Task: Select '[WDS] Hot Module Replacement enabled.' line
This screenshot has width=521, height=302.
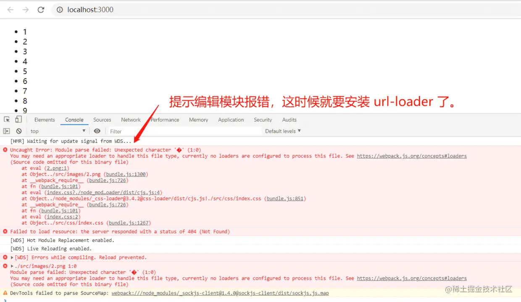Action: [62, 240]
